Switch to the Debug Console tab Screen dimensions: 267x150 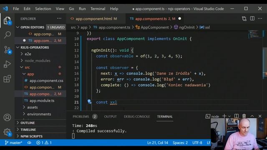point(137,117)
